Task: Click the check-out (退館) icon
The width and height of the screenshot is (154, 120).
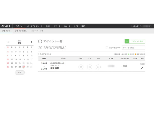Action: tap(98, 67)
